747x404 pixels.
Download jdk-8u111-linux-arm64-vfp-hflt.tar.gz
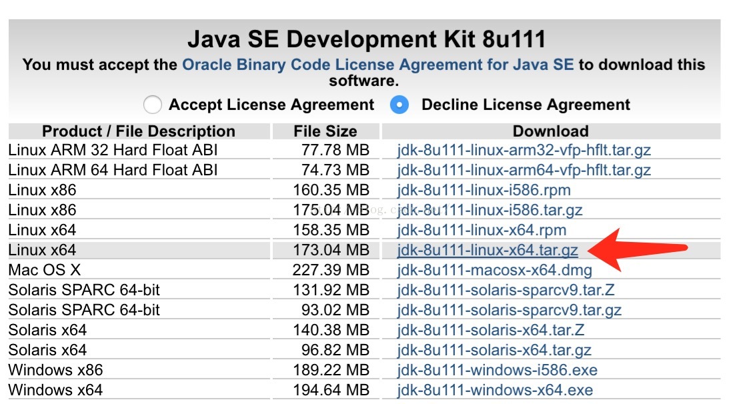click(x=524, y=170)
